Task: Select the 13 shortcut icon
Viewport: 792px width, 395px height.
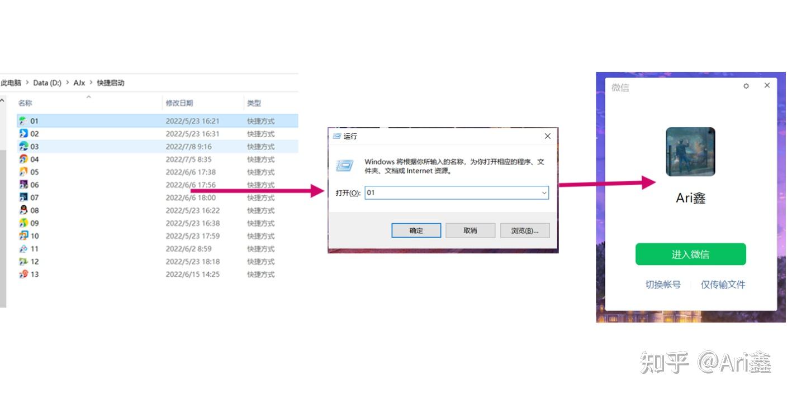Action: [x=23, y=274]
